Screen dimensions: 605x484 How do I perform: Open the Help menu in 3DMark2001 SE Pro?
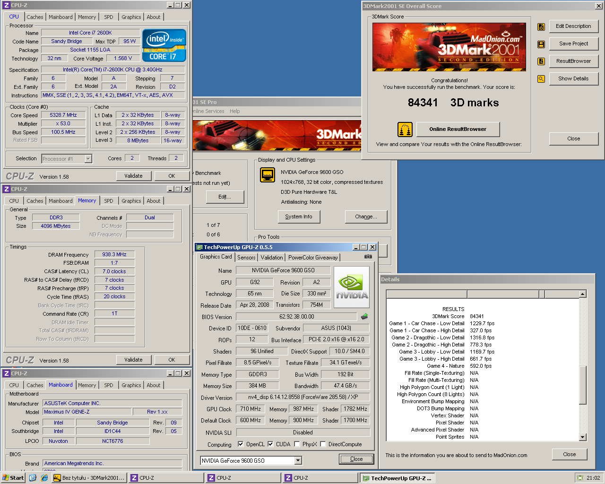235,111
